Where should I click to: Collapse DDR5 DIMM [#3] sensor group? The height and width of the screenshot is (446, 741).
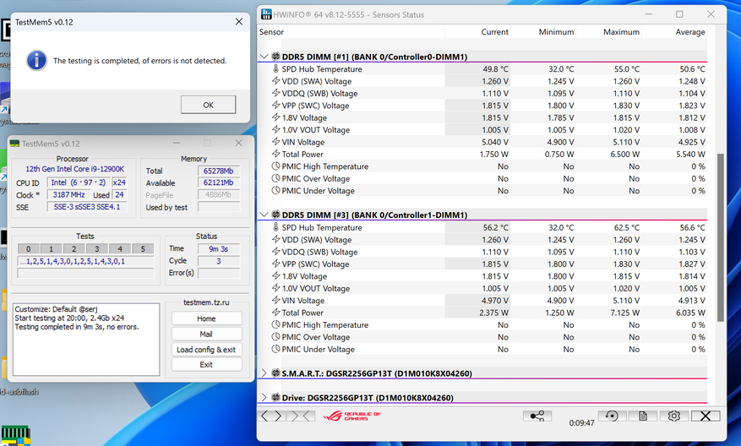[264, 215]
